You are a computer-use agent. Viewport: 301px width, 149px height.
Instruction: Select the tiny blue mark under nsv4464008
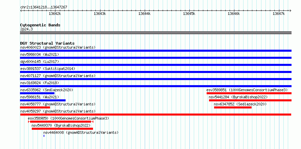44,136
